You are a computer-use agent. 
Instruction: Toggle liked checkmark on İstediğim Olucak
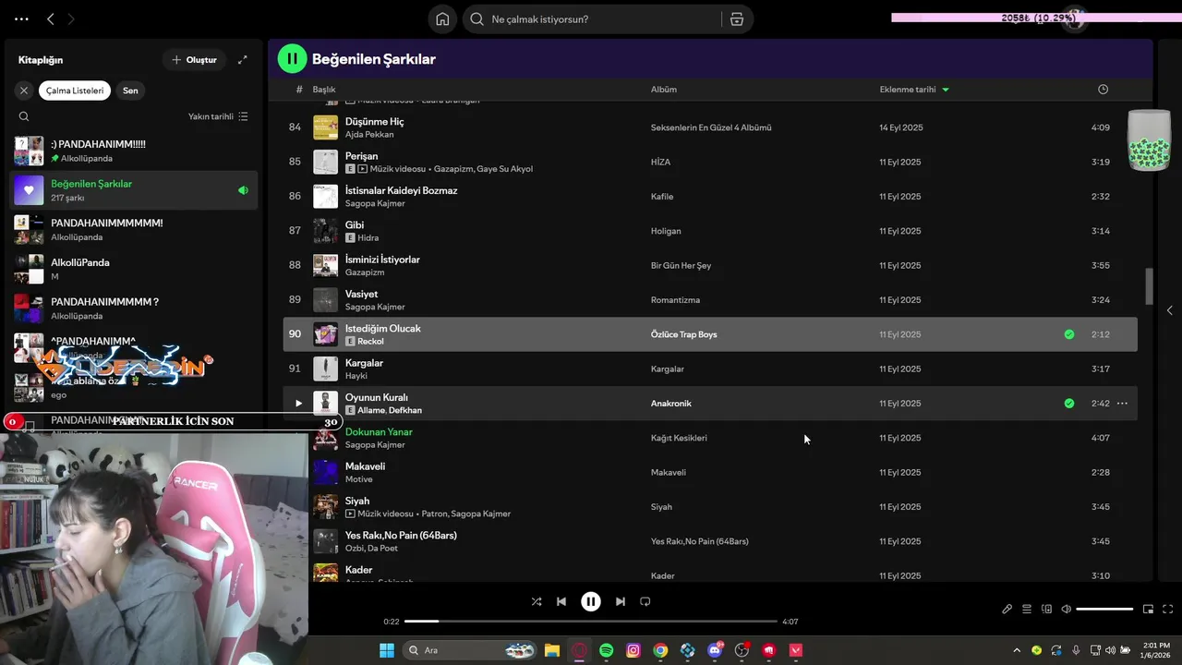coord(1069,334)
